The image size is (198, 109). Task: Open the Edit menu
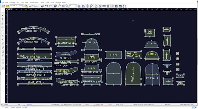tap(7, 3)
